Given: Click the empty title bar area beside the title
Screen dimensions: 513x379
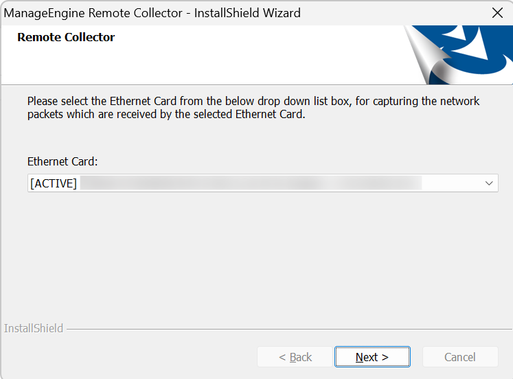Looking at the screenshot, I should 393,13.
